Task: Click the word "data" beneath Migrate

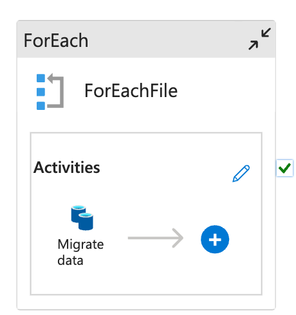Action: (x=70, y=260)
